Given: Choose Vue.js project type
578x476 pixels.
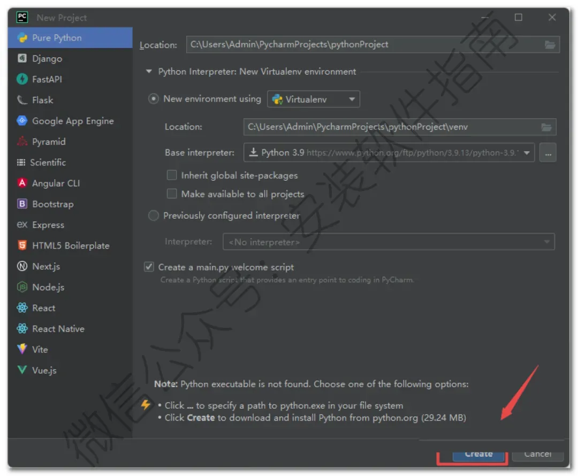Looking at the screenshot, I should (x=70, y=370).
